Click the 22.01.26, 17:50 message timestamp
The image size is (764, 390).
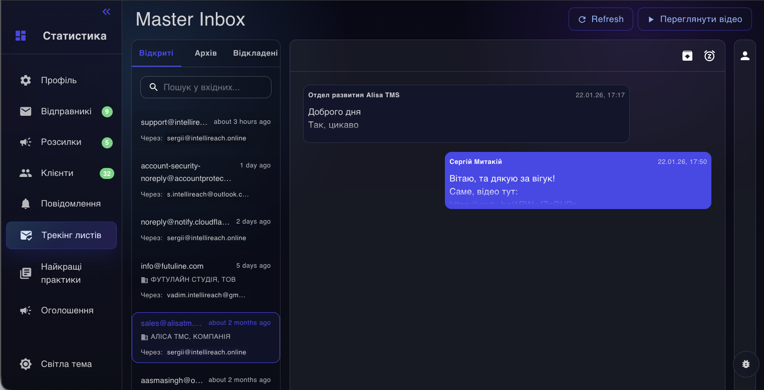tap(682, 162)
